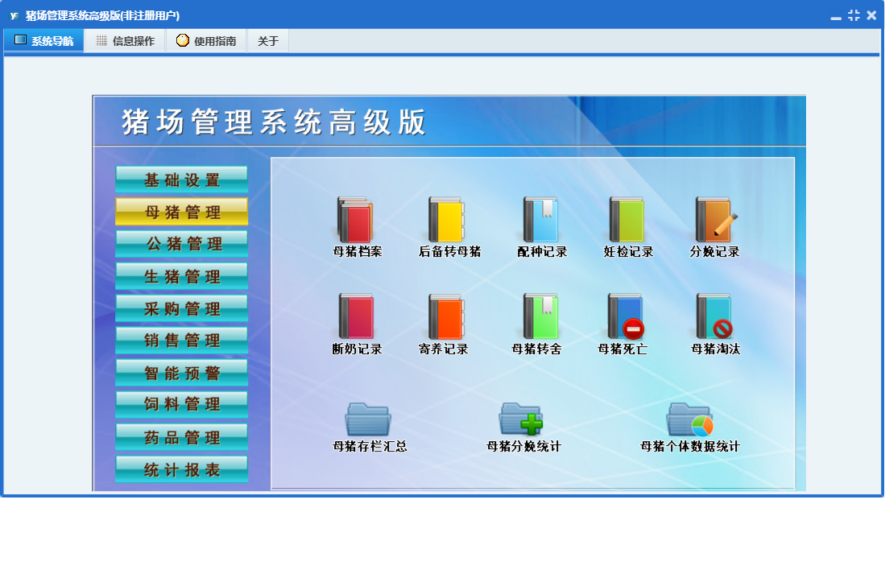The height and width of the screenshot is (582, 885).
Task: Open the 药品管理 section
Action: click(x=182, y=437)
